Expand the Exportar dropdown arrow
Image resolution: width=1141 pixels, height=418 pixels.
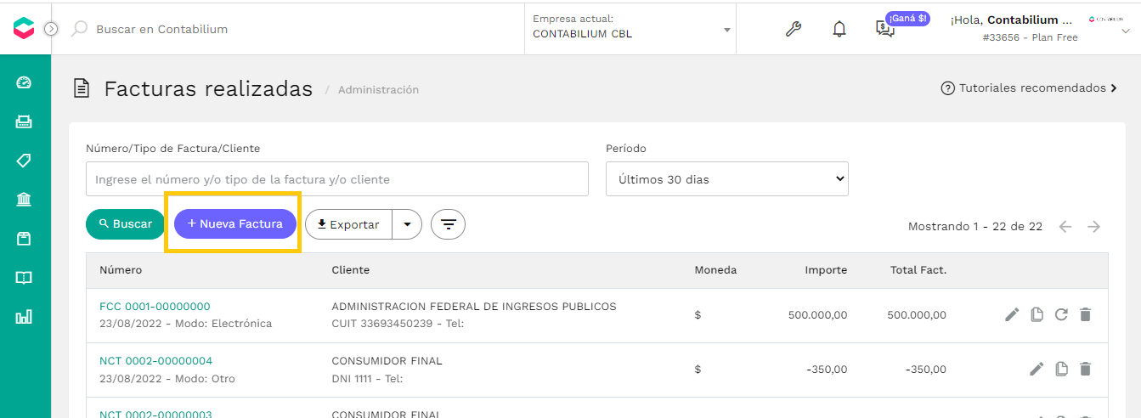click(407, 224)
